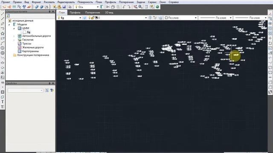Screen dimensions: 273x153
Task: Click the open project folder icon
Action: (59, 7)
